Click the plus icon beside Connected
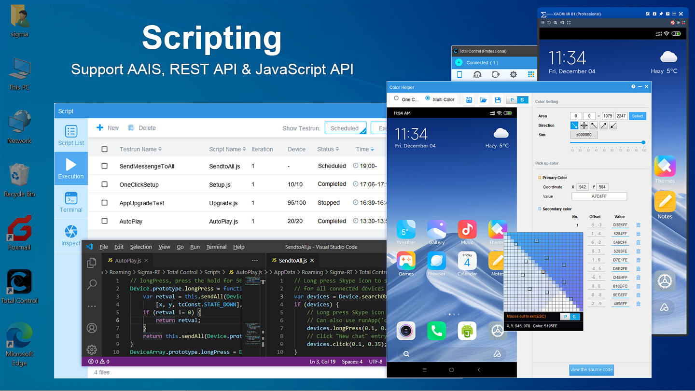This screenshot has width=695, height=391. (x=459, y=63)
